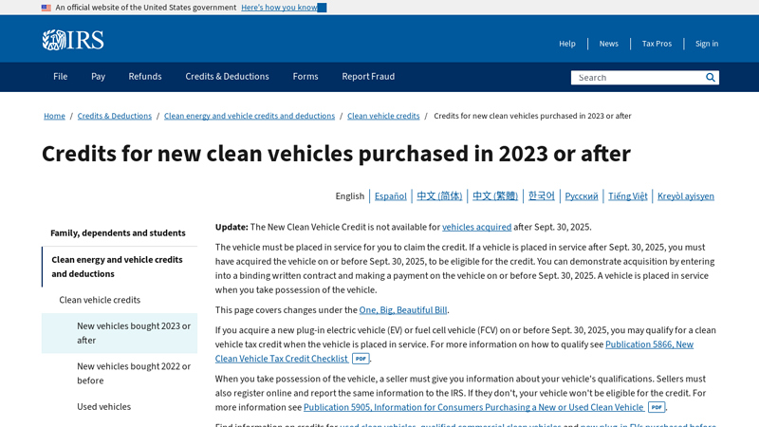Image resolution: width=759 pixels, height=427 pixels.
Task: Open Family, dependents and students sidebar item
Action: [120, 232]
